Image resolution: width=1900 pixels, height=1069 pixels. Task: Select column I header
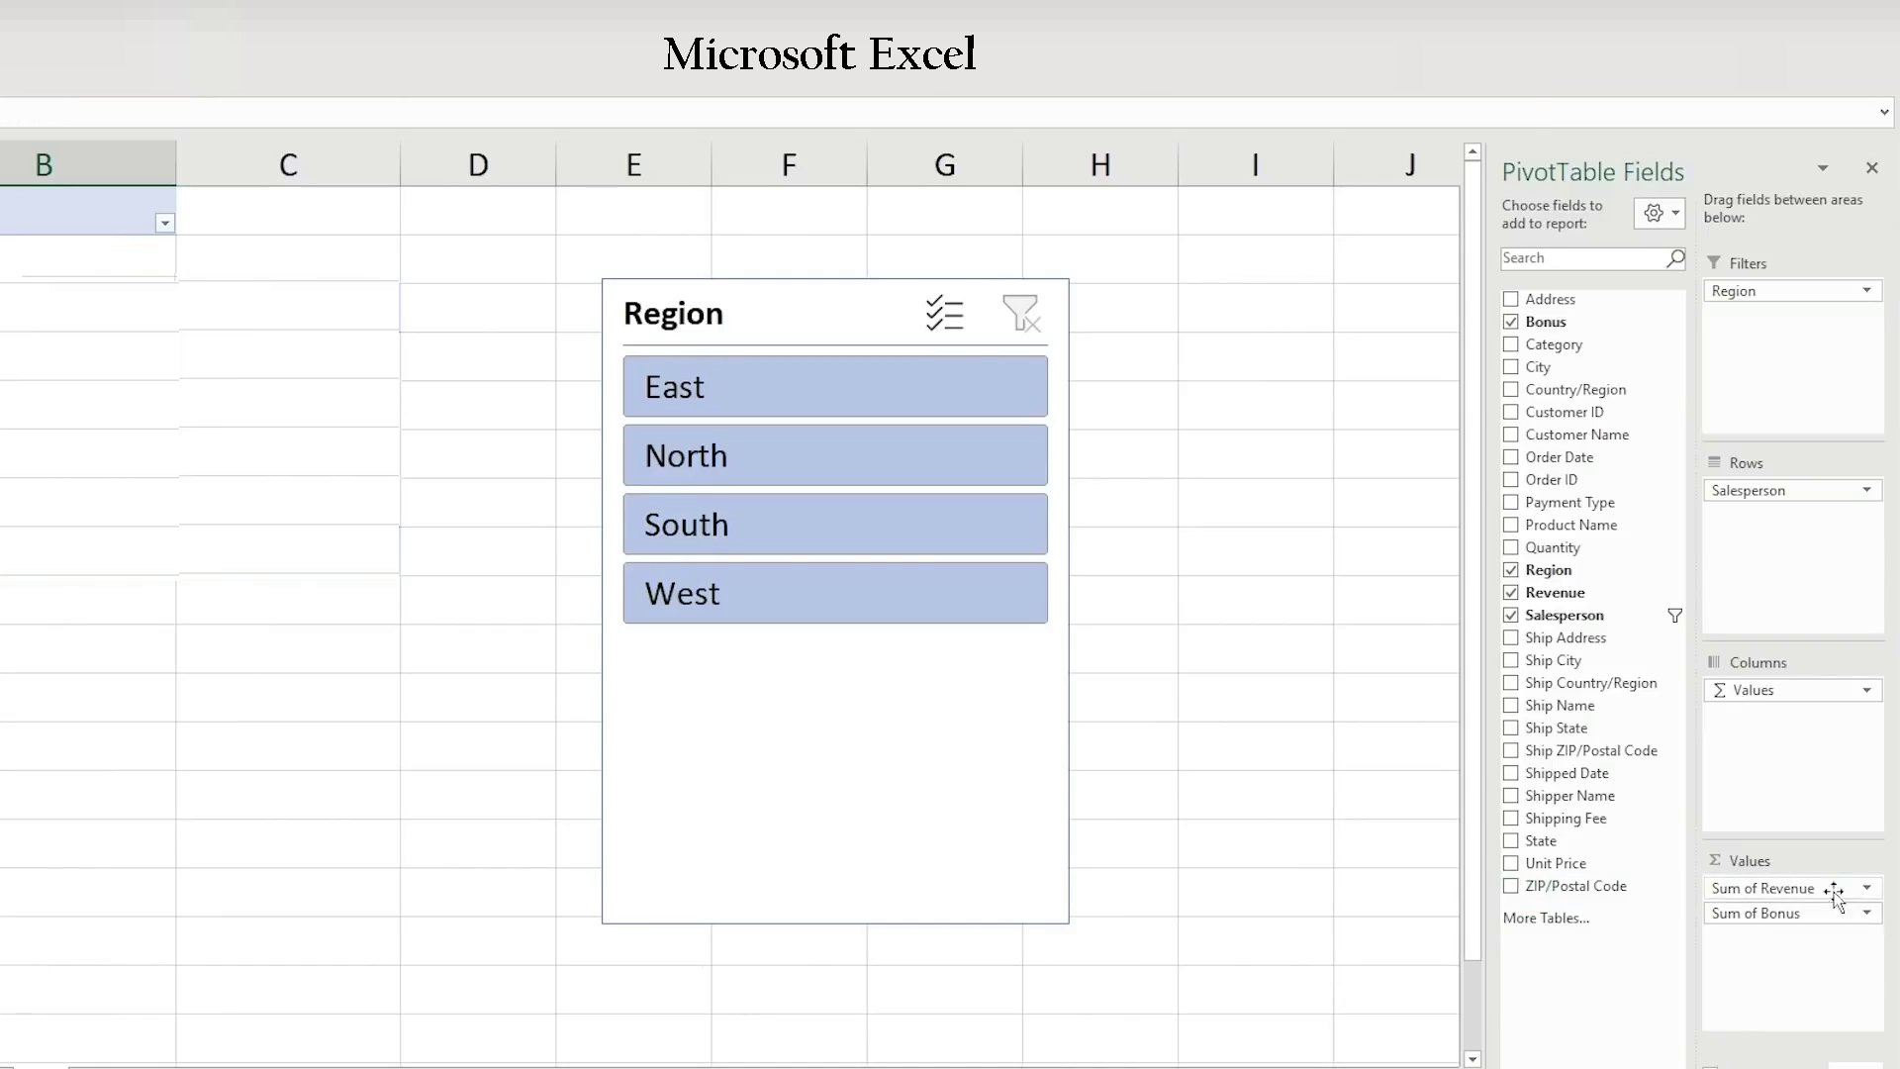coord(1256,164)
